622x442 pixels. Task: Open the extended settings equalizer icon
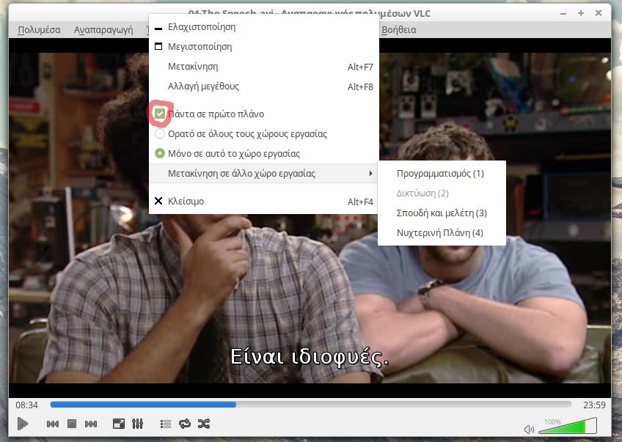137,424
